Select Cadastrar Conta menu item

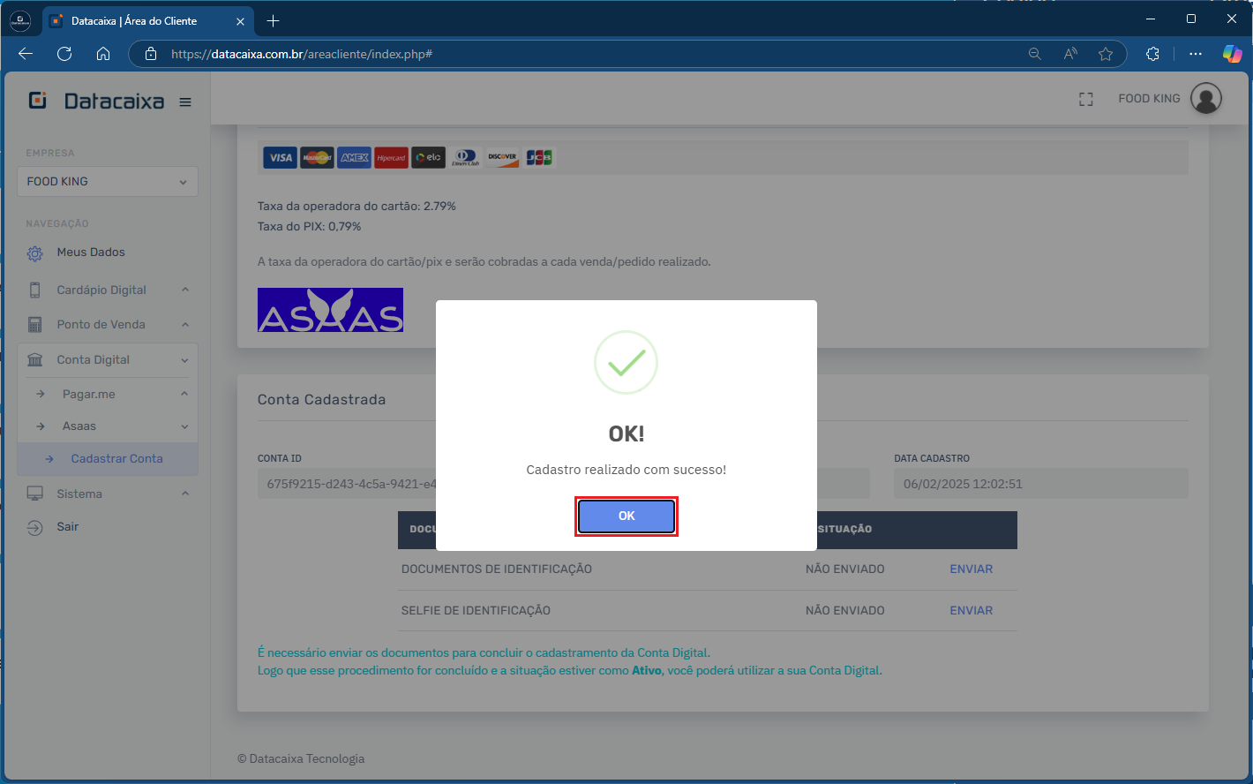coord(116,459)
